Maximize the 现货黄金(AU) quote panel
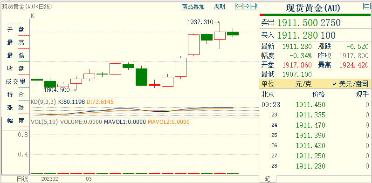This screenshot has height=183, width=372. click(366, 7)
